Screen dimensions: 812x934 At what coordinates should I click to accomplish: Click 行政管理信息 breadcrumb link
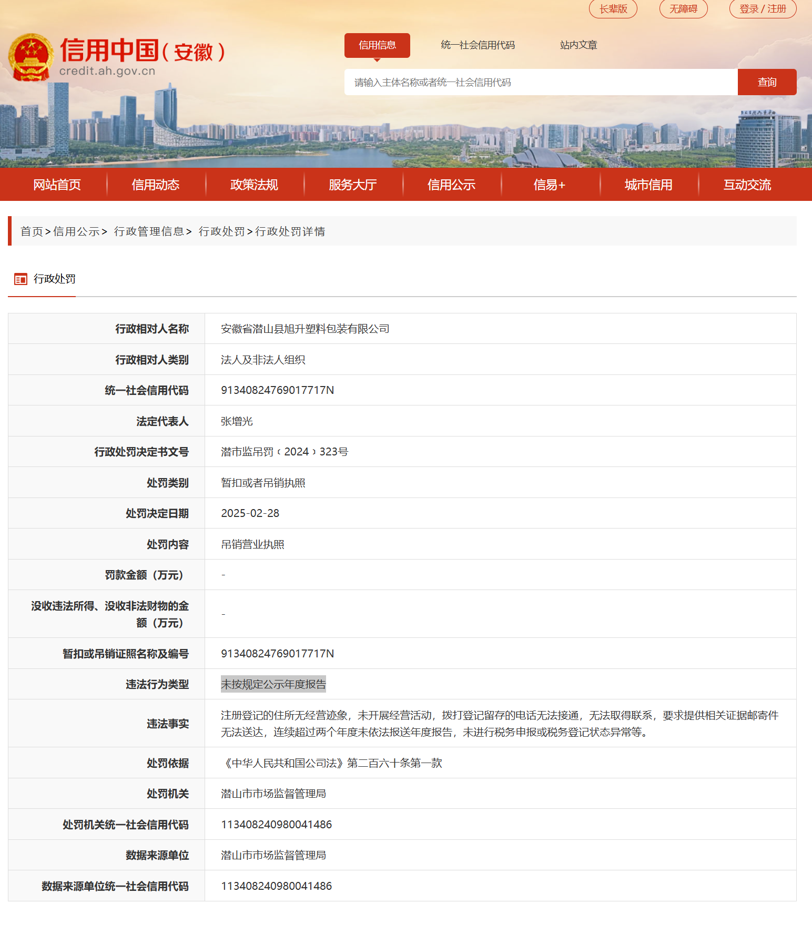pos(149,231)
